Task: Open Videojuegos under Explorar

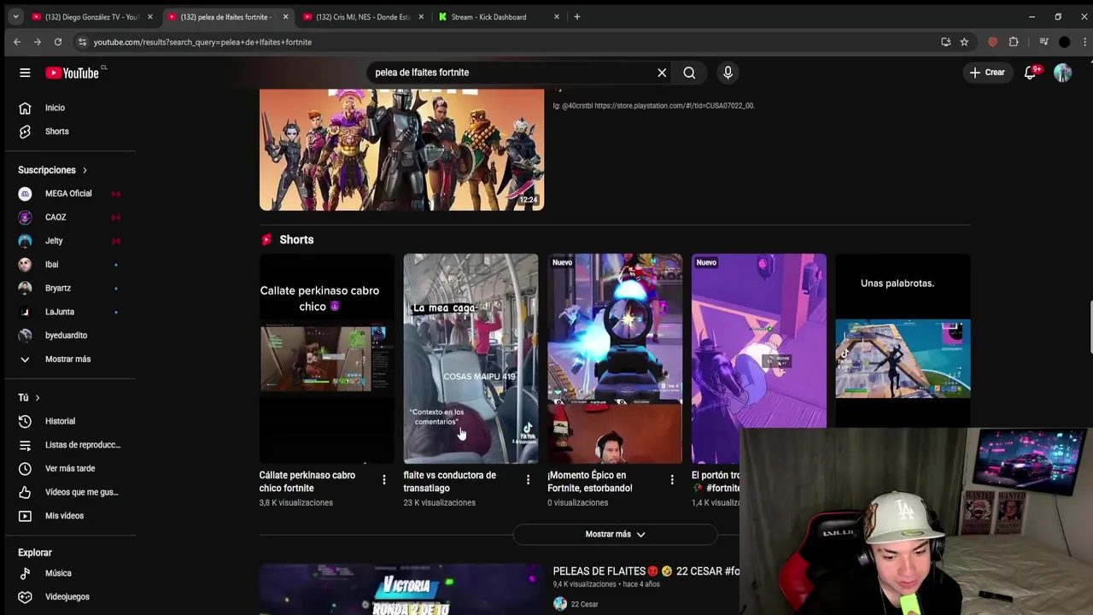Action: 68,597
